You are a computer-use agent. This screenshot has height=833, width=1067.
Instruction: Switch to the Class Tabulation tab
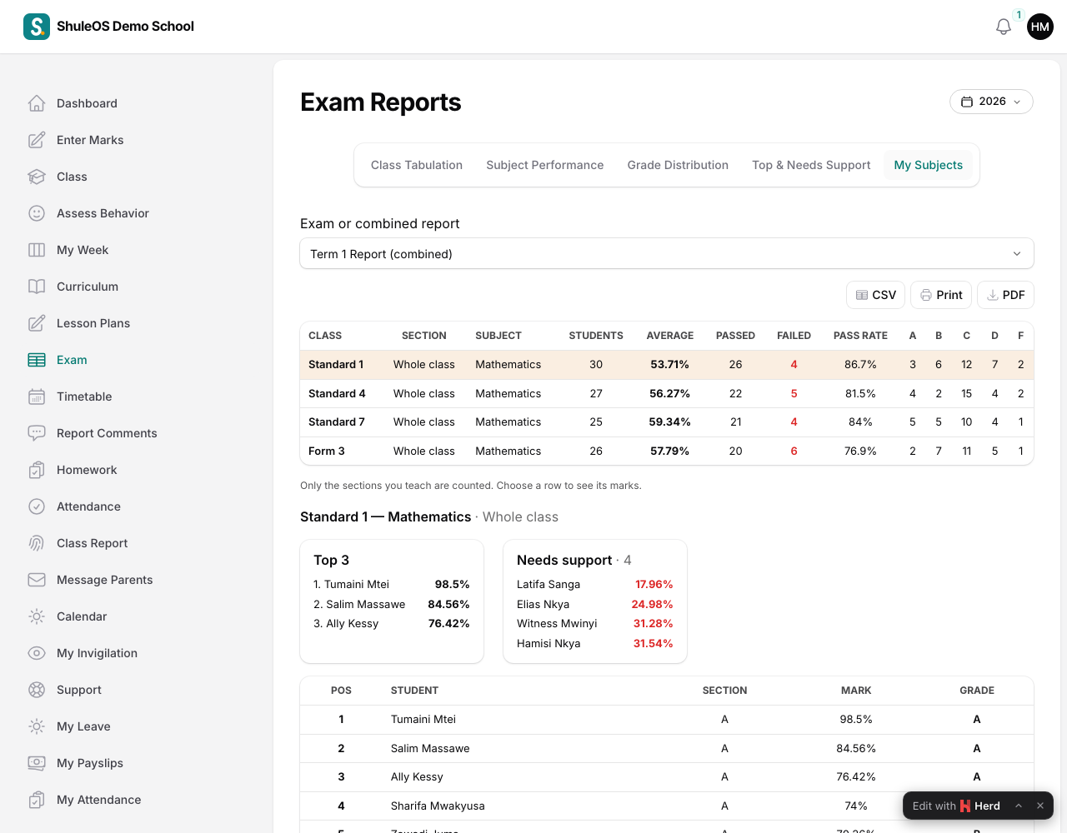click(417, 165)
